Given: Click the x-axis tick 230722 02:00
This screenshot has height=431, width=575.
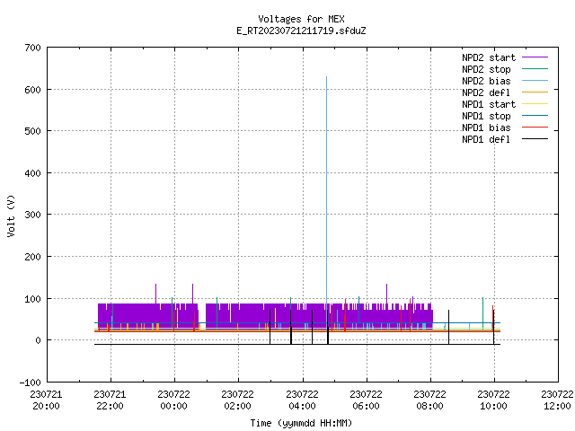Looking at the screenshot, I should 237,400.
